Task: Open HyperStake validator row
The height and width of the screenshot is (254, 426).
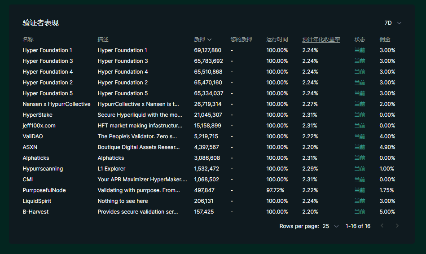Action: point(37,115)
